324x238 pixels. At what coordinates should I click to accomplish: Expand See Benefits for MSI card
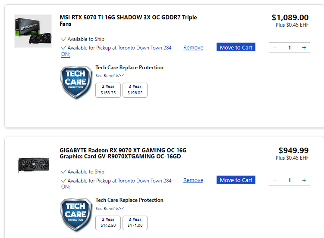pos(110,76)
